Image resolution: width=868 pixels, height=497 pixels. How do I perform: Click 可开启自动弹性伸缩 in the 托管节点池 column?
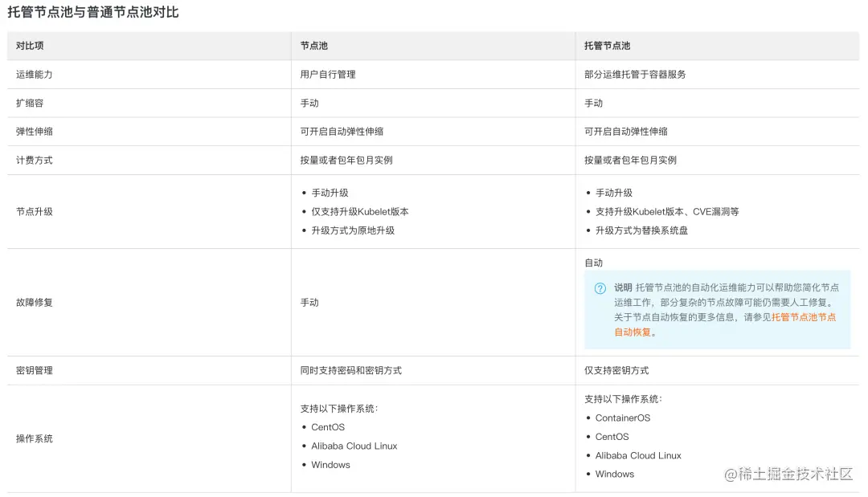click(625, 132)
